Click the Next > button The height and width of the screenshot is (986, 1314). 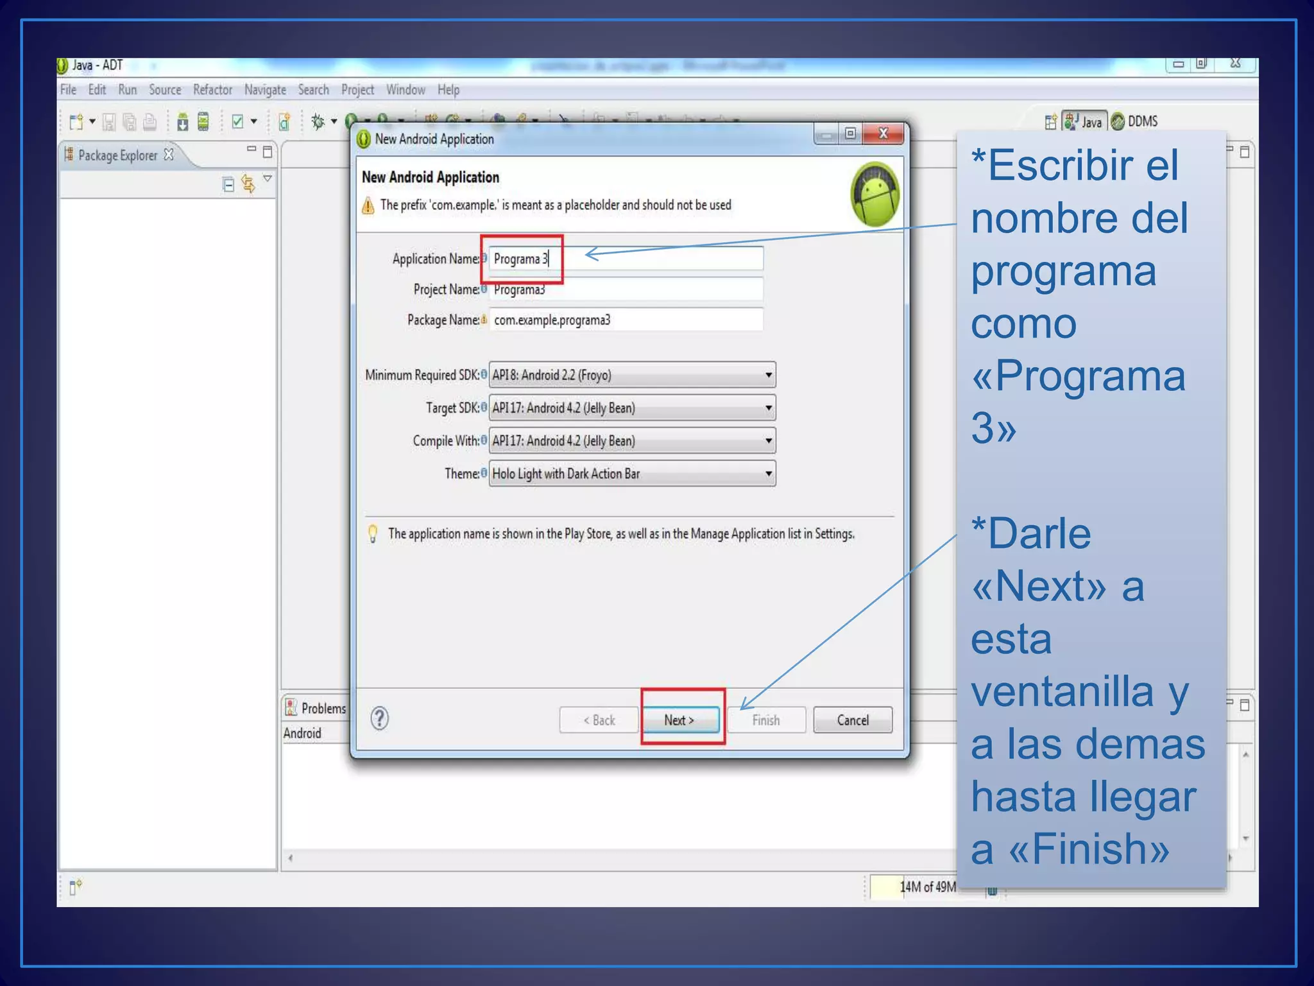679,720
